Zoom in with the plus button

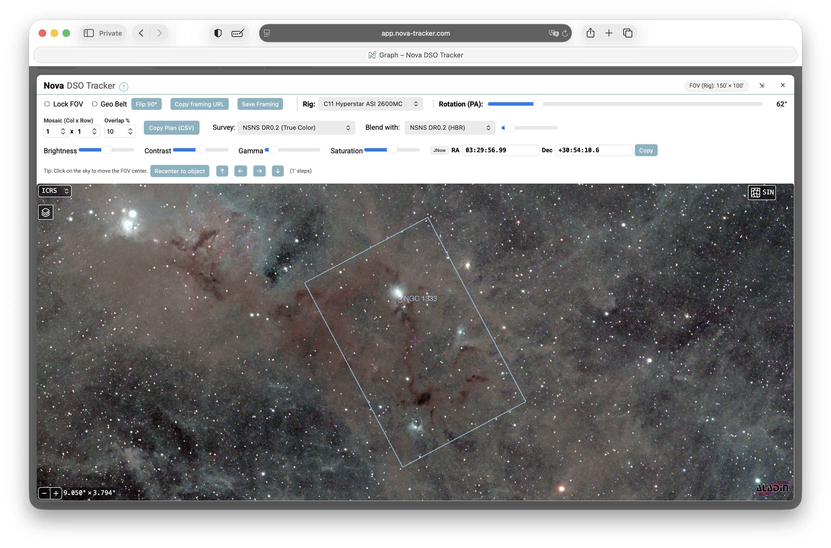click(x=56, y=493)
